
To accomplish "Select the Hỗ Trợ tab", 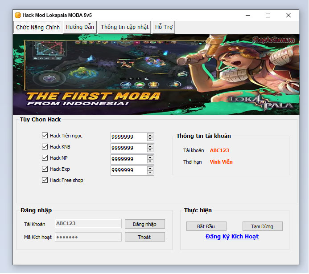I will 164,27.
